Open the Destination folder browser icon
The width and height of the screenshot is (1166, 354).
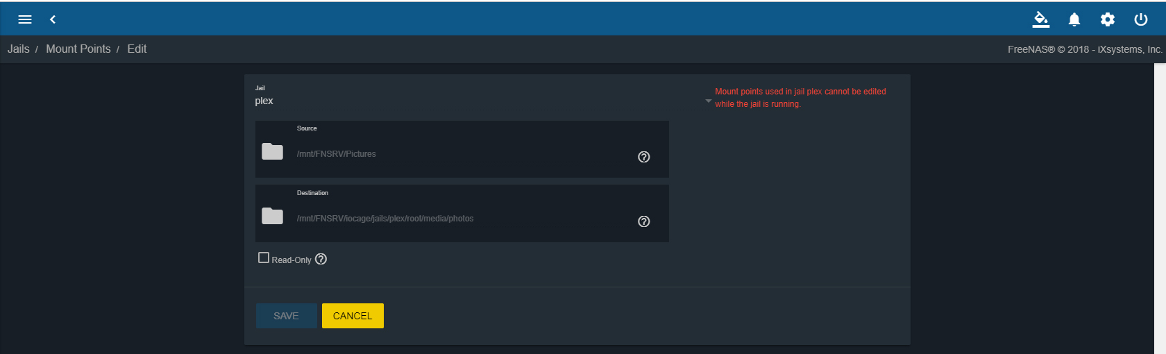(x=272, y=216)
